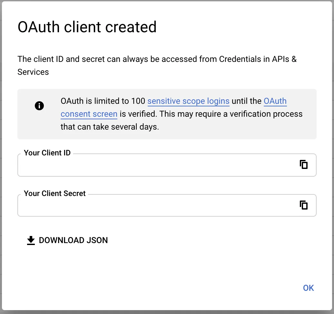Click the 'OAuth' link word after 'until the'
The width and height of the screenshot is (334, 314).
click(275, 101)
